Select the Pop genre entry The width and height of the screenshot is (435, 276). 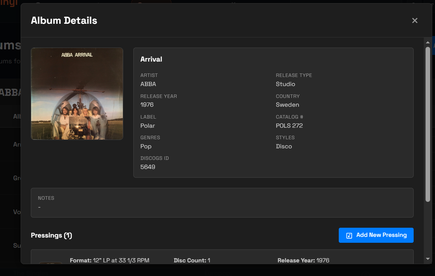(x=146, y=146)
